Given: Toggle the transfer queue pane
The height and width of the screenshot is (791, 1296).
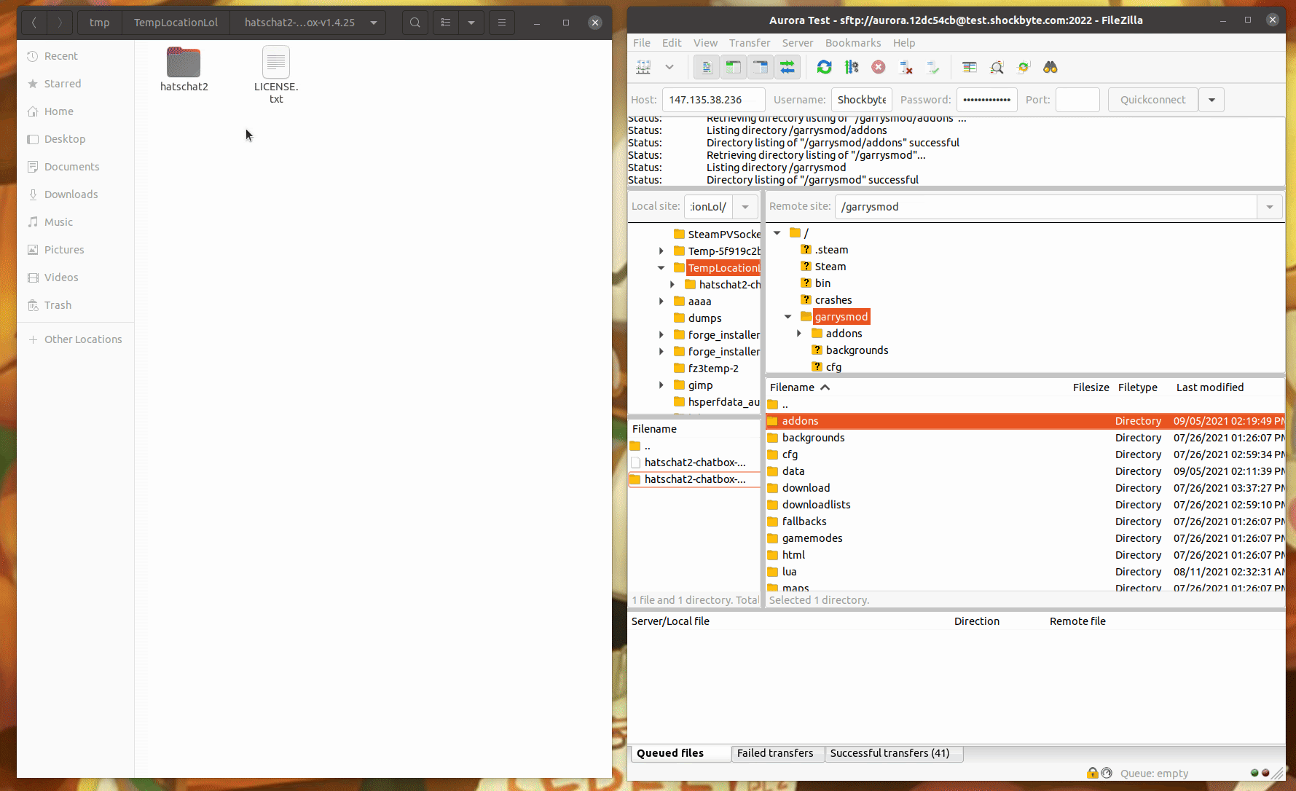Looking at the screenshot, I should click(787, 67).
